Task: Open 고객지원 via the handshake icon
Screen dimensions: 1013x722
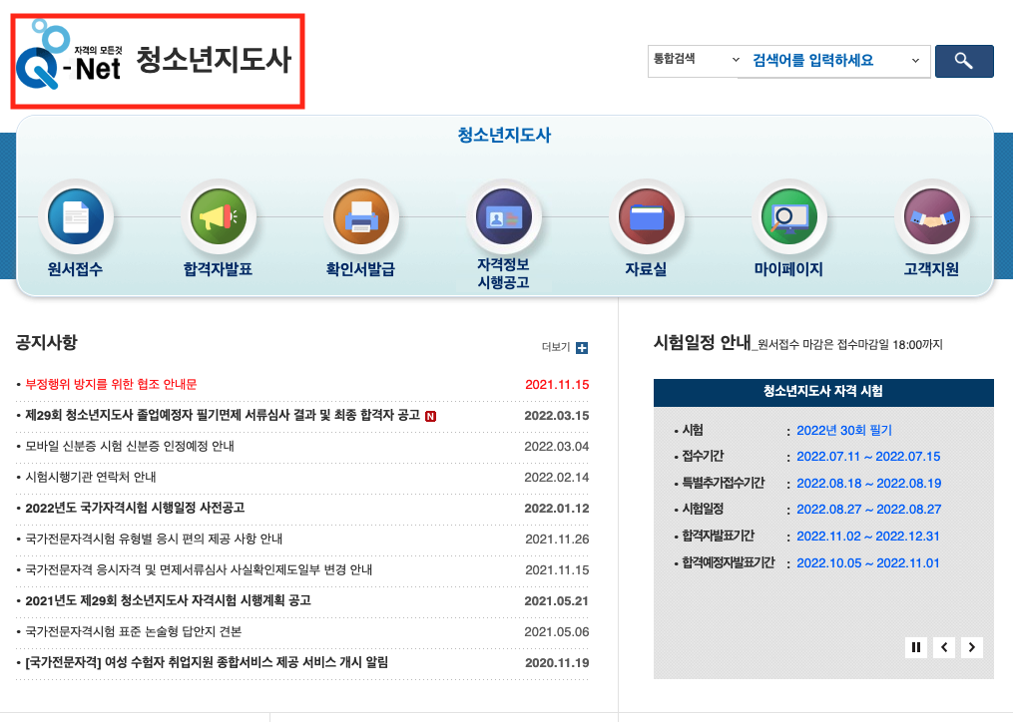Action: tap(932, 216)
